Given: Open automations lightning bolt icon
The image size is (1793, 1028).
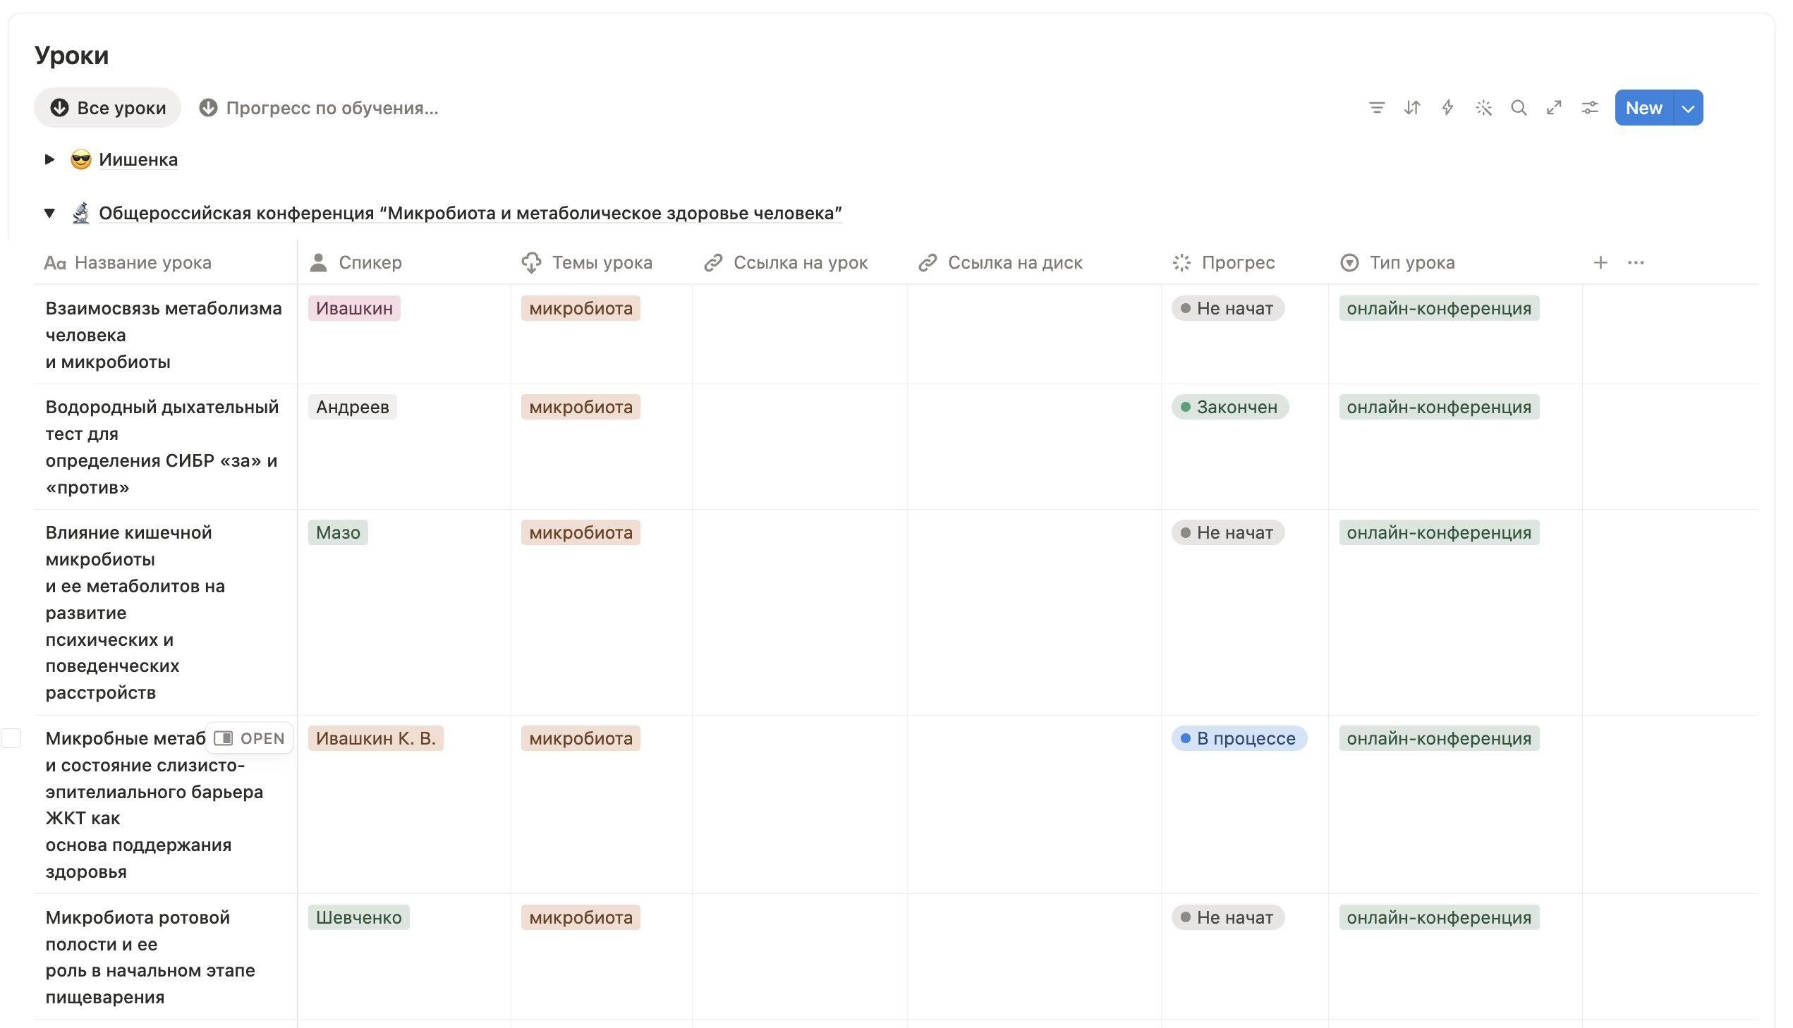Looking at the screenshot, I should [1447, 108].
